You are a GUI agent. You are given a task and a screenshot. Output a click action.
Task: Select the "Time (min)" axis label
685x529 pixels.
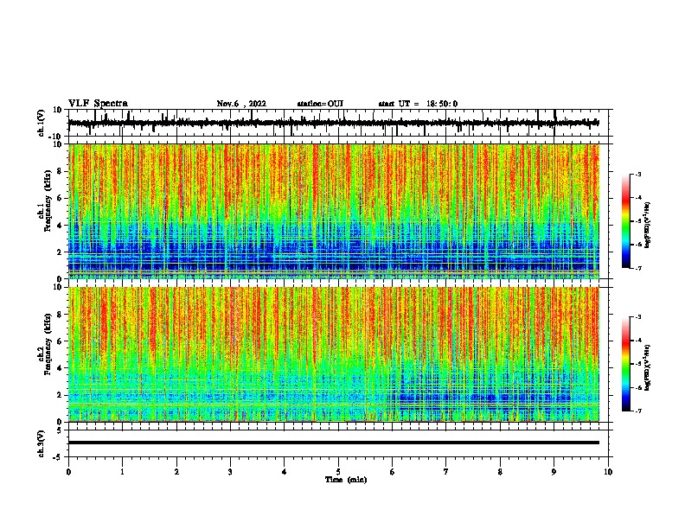click(346, 480)
